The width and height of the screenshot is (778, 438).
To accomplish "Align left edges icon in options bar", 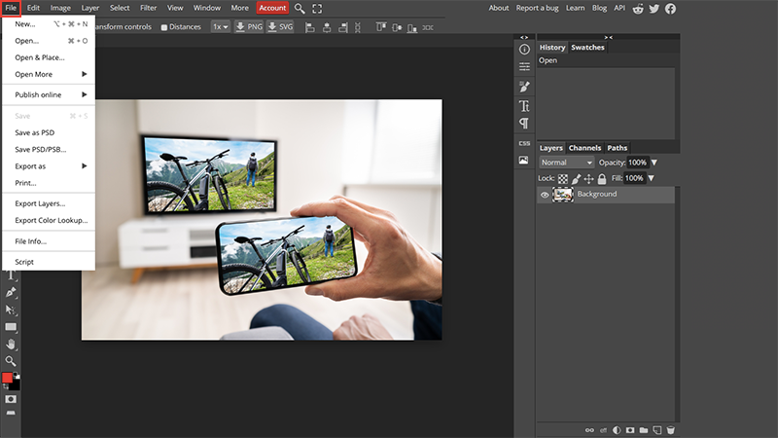I will (x=310, y=27).
